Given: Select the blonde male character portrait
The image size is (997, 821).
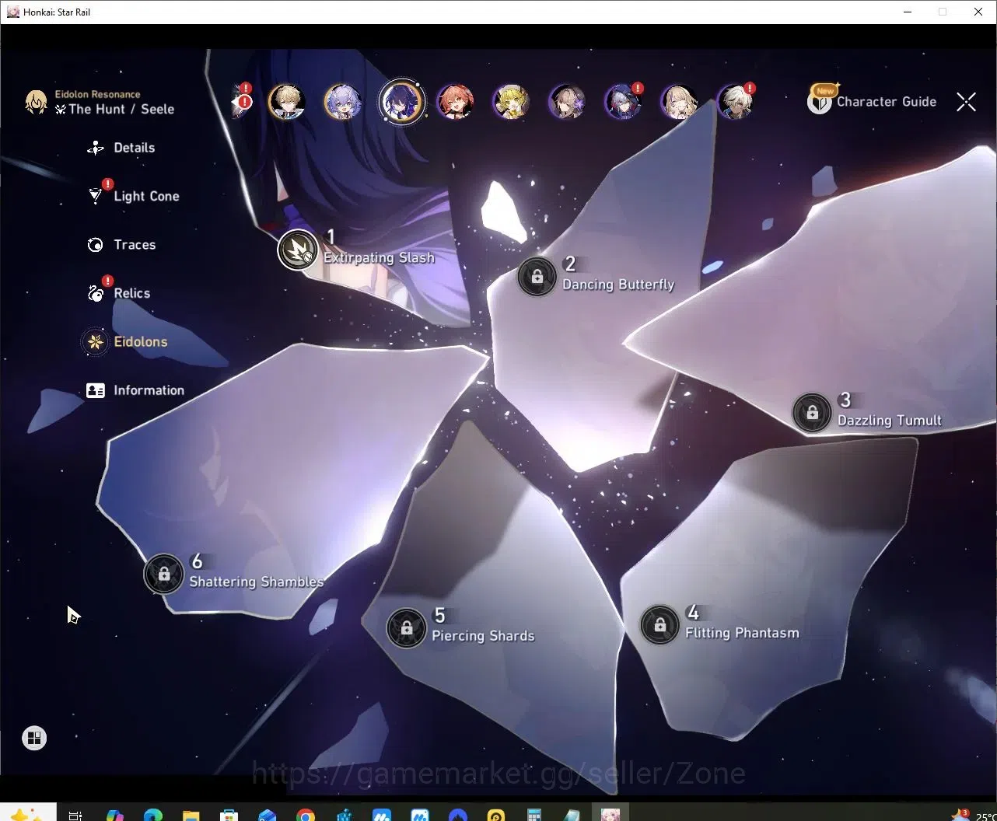Looking at the screenshot, I should [x=287, y=102].
